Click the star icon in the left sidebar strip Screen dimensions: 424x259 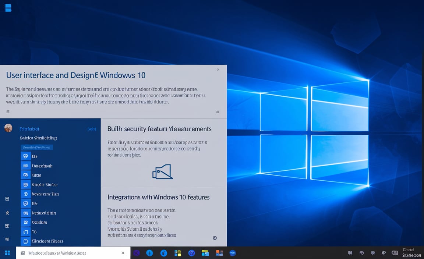click(7, 213)
